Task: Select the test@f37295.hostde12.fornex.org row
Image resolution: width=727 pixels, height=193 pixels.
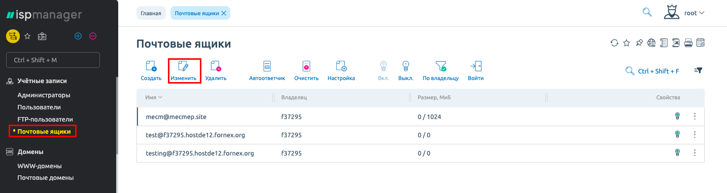Action: [421, 135]
